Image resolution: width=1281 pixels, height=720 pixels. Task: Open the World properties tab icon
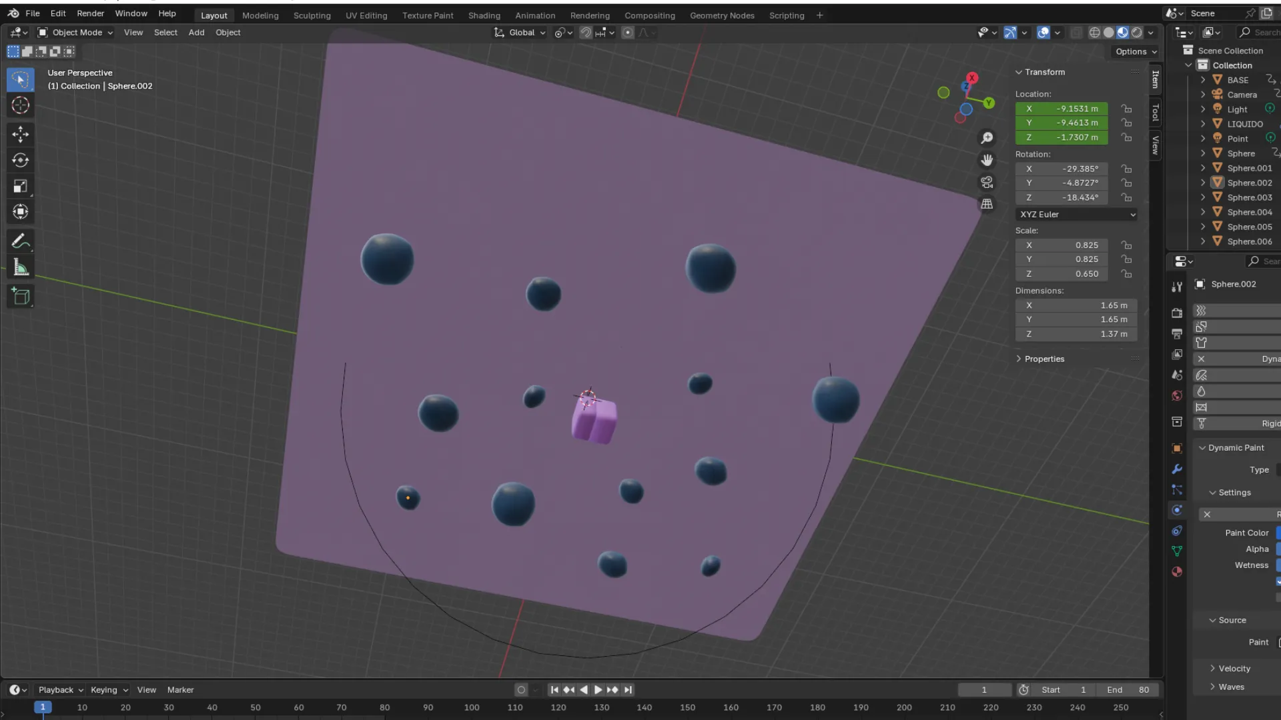pyautogui.click(x=1177, y=395)
